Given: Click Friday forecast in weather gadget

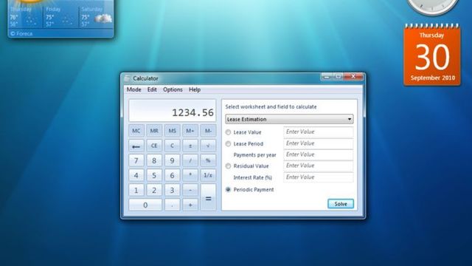Looking at the screenshot, I should (x=61, y=17).
